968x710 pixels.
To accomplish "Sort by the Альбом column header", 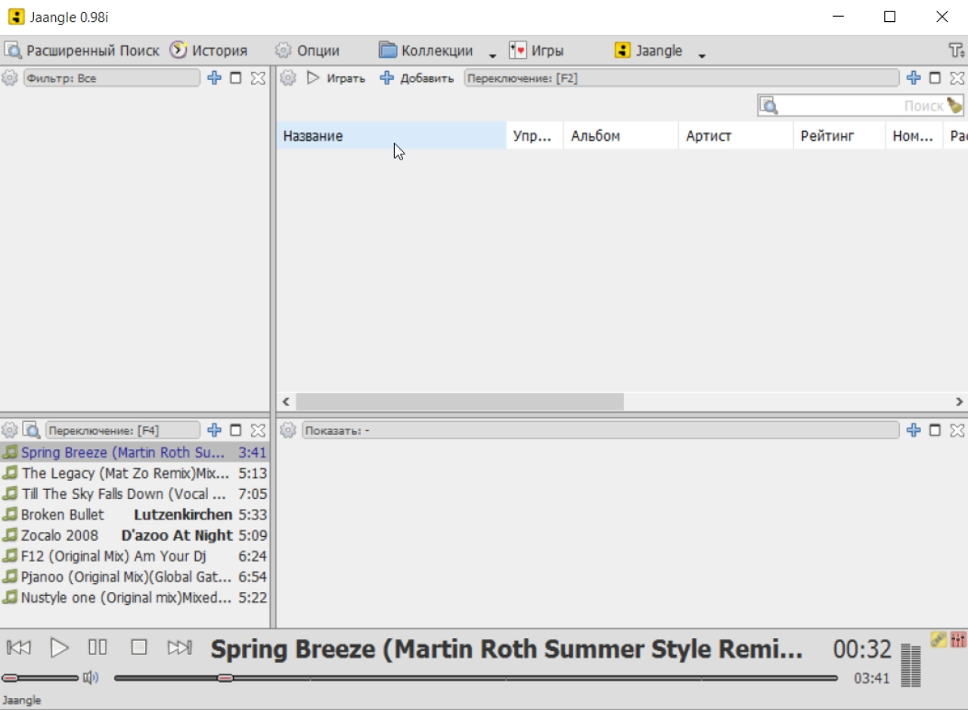I will [x=621, y=136].
